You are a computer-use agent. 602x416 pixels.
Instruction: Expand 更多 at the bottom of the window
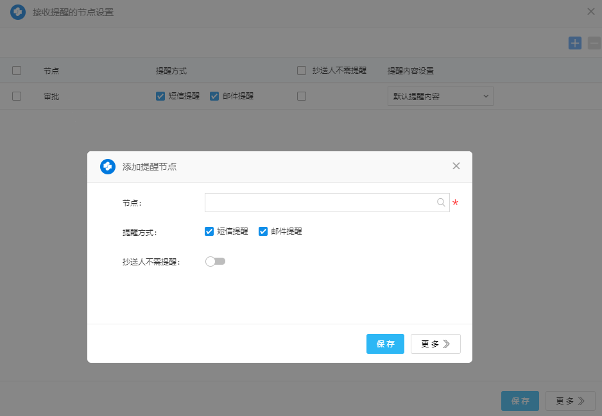click(570, 401)
